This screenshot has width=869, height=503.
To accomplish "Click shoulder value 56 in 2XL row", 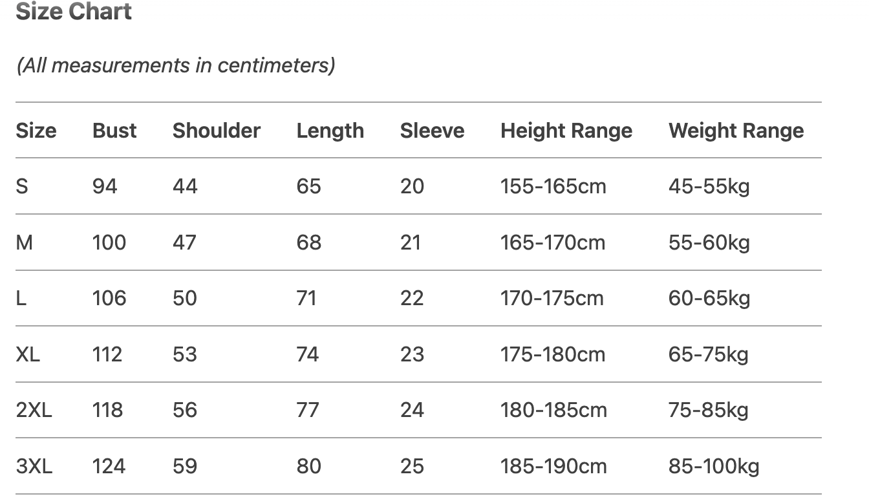I will pyautogui.click(x=185, y=410).
